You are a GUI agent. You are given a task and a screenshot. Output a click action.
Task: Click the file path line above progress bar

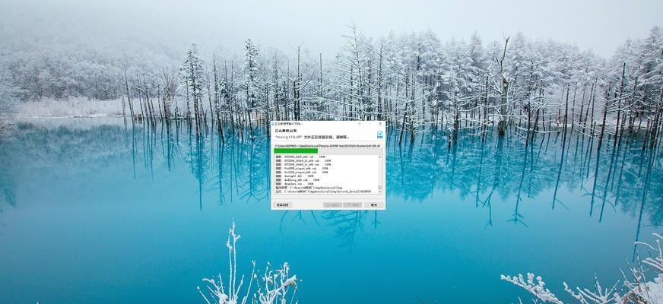tap(328, 146)
